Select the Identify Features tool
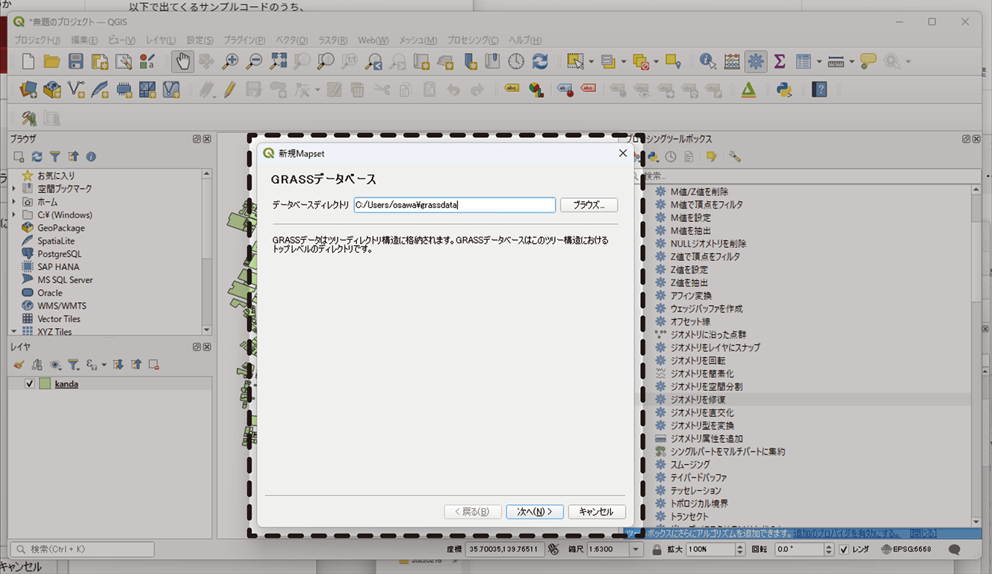Screen dimensions: 992x574 (708, 62)
